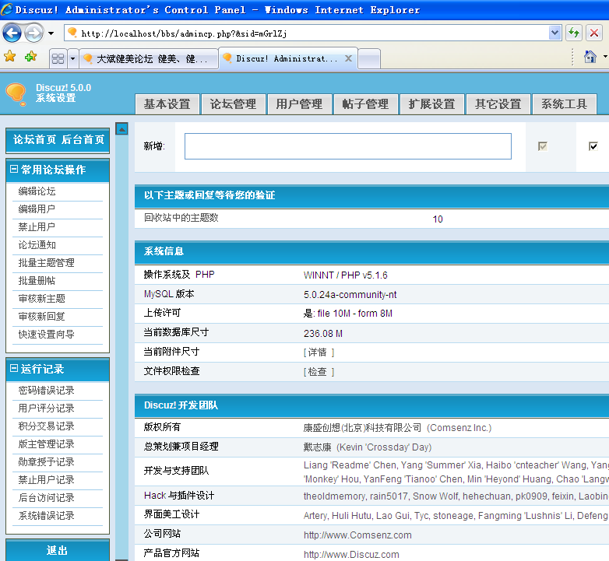Click the browser Forward arrow button
The width and height of the screenshot is (609, 561).
33,33
